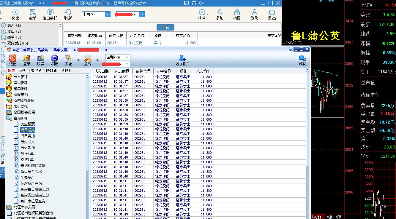Screen dimensions: 396x219
Task: Open 安全 keys icon in the front window
Action: (x=68, y=60)
